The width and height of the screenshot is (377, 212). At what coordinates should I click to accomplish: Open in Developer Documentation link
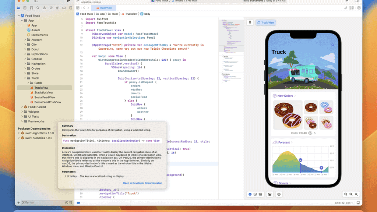point(142,183)
